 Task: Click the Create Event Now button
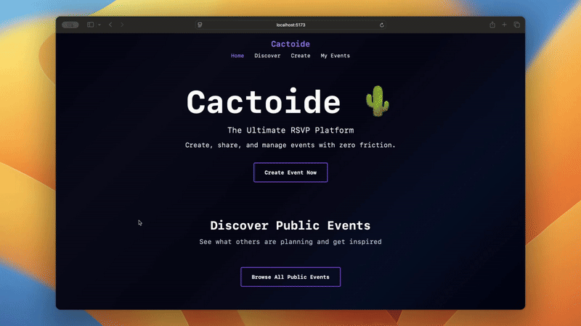pos(290,172)
